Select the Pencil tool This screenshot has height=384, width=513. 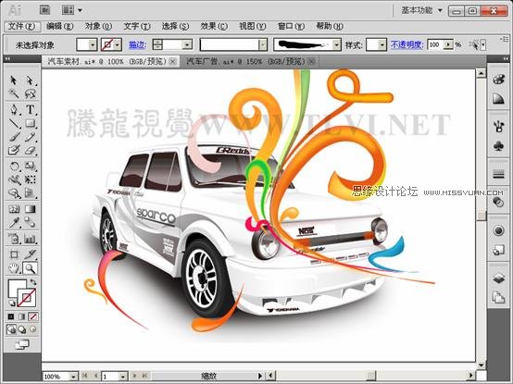coord(30,137)
